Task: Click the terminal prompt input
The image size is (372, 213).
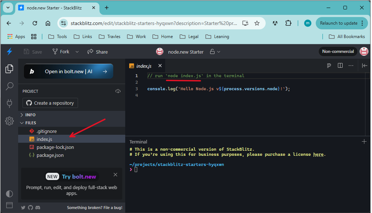Action: tap(136, 170)
